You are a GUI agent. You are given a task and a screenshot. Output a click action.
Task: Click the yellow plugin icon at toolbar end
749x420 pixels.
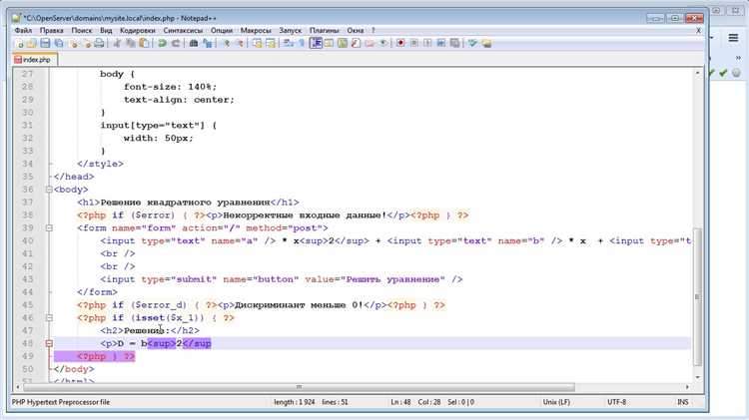tap(486, 44)
